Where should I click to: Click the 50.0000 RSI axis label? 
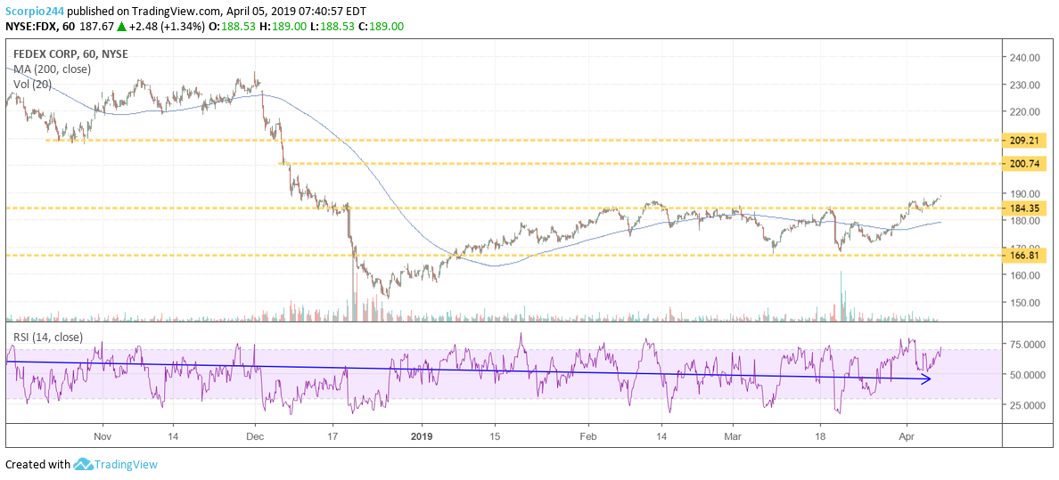(1027, 375)
